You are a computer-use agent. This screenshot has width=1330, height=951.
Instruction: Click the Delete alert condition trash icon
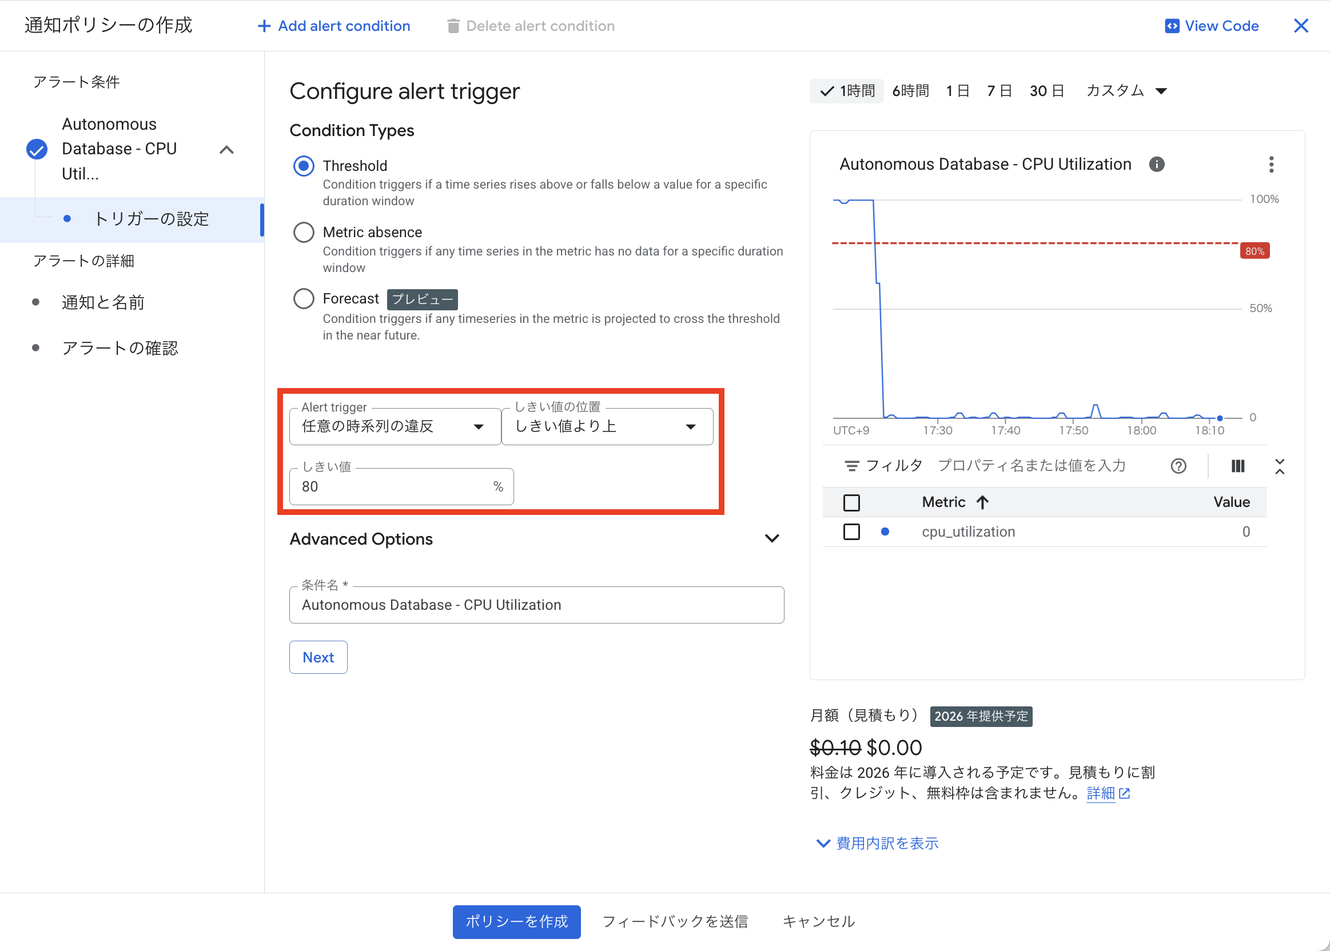click(x=453, y=26)
